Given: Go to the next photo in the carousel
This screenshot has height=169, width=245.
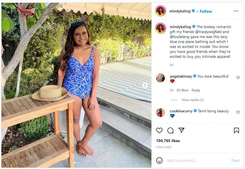Looking at the screenshot, I should pyautogui.click(x=145, y=85).
